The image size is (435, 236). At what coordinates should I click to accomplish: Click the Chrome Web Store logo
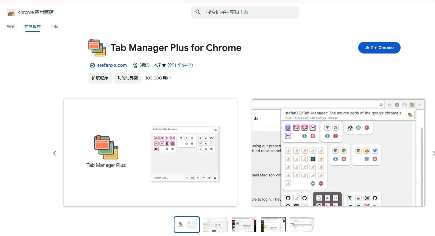11,12
